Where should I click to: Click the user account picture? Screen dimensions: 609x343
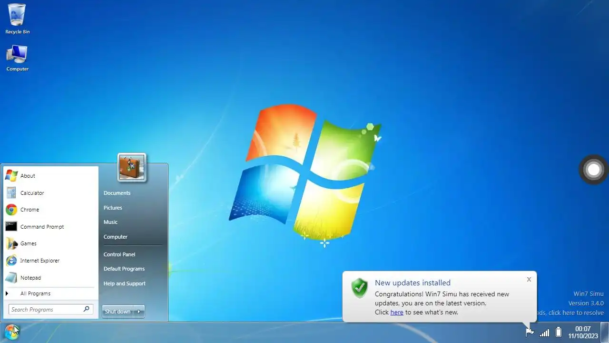point(132,167)
